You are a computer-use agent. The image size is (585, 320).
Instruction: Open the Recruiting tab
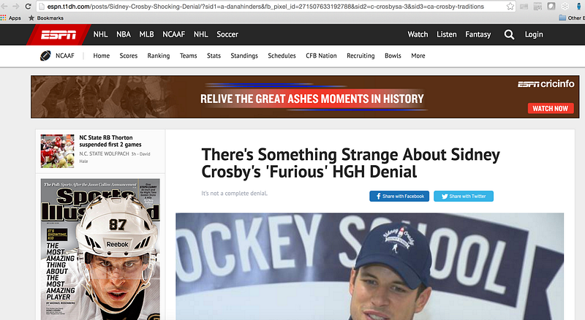coord(361,56)
